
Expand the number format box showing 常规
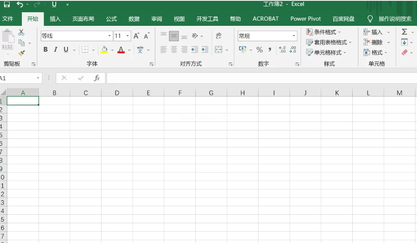294,36
